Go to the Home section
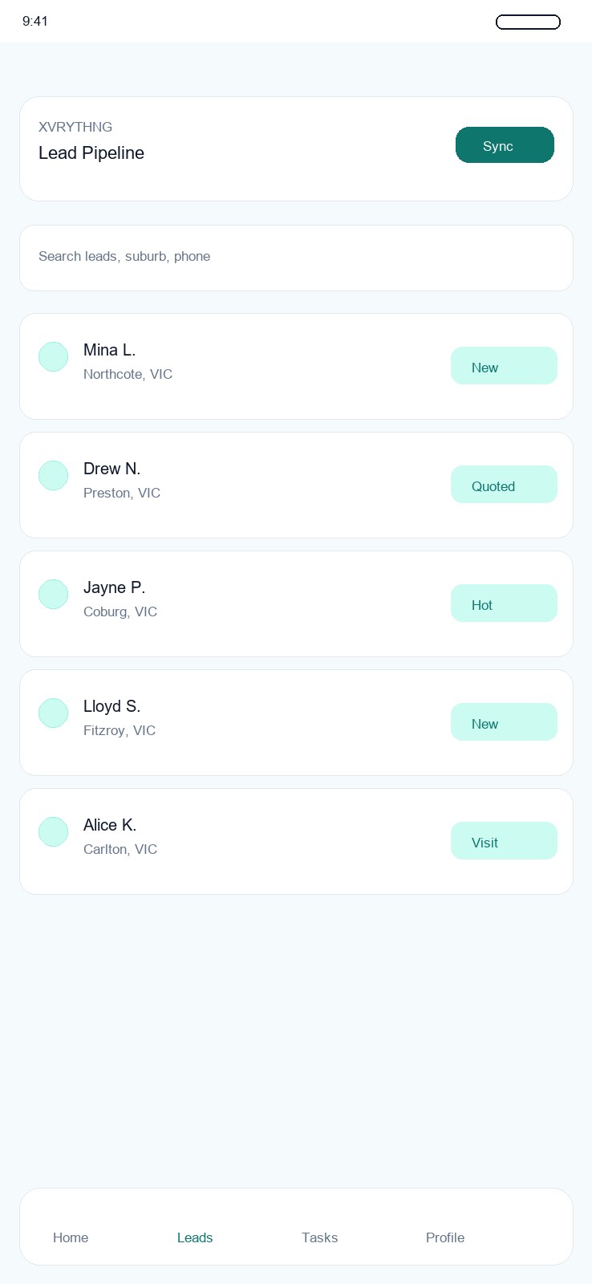This screenshot has width=592, height=1284. point(71,1237)
